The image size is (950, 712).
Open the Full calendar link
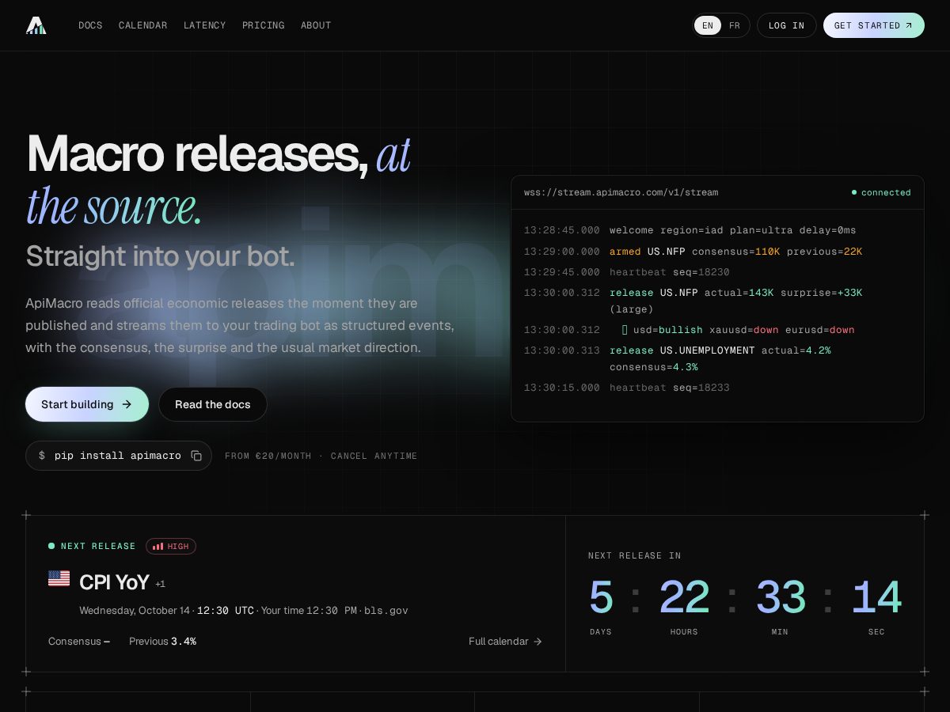tap(505, 641)
